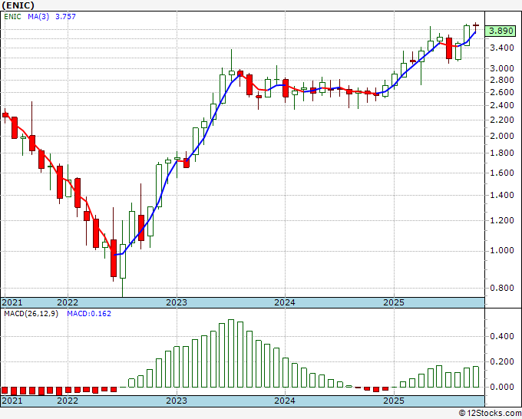Click the MA(3) legend label
Screen dimensions: 522x419
tap(38, 17)
